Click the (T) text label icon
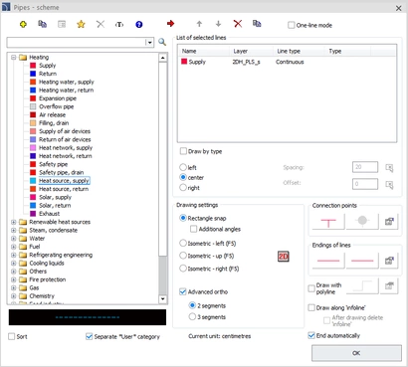This screenshot has height=367, width=408. coord(119,25)
